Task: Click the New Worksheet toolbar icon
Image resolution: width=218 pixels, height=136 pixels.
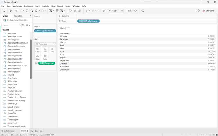Action: point(51,11)
